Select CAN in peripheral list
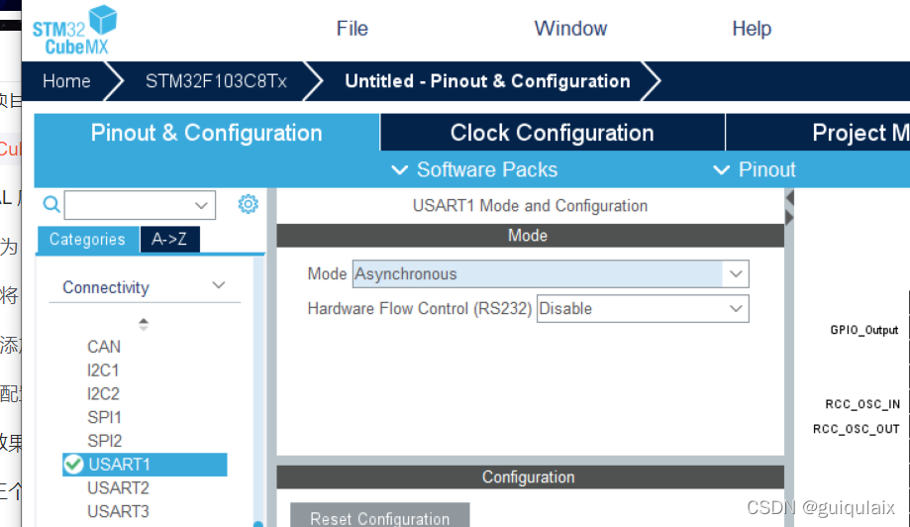The width and height of the screenshot is (910, 527). [104, 347]
